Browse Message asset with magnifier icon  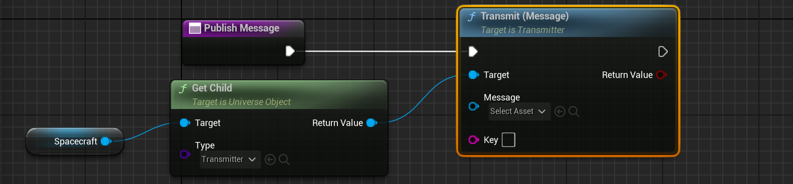[574, 111]
